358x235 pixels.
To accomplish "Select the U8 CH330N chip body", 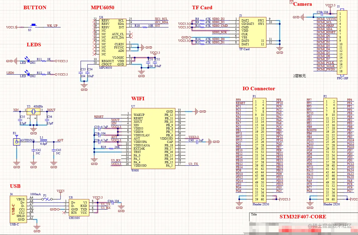I will pyautogui.click(x=79, y=208).
